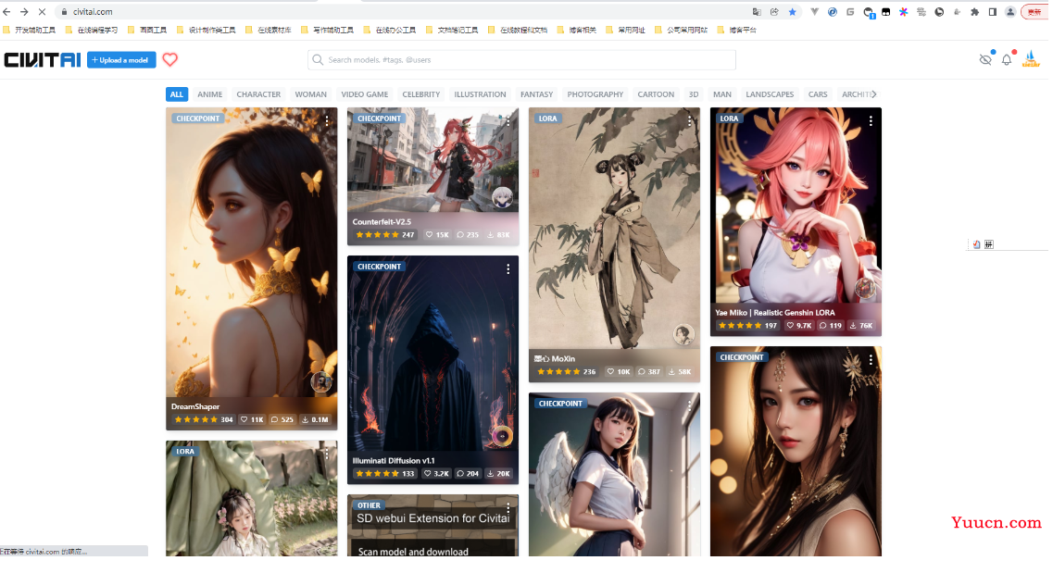
Task: Open the colorful asterisk extension icon
Action: tap(903, 11)
